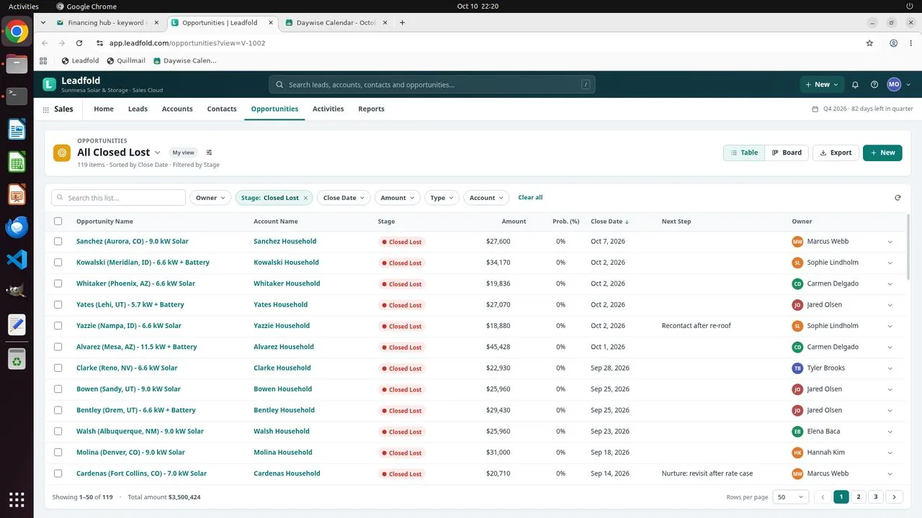Show Applications grid in the dock
Screen dimensions: 922x518
17,499
